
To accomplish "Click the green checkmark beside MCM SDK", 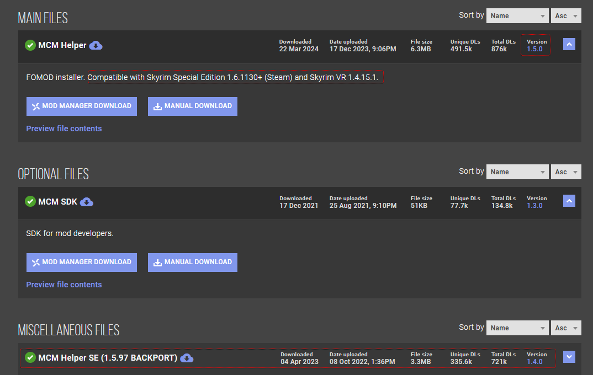I will pyautogui.click(x=30, y=202).
